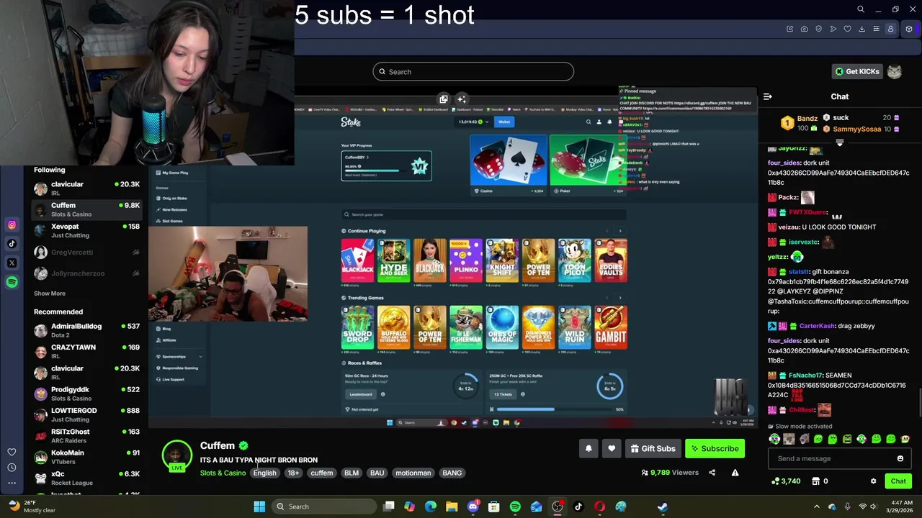
Task: Click the chat scrollbar thumb
Action: [920, 402]
